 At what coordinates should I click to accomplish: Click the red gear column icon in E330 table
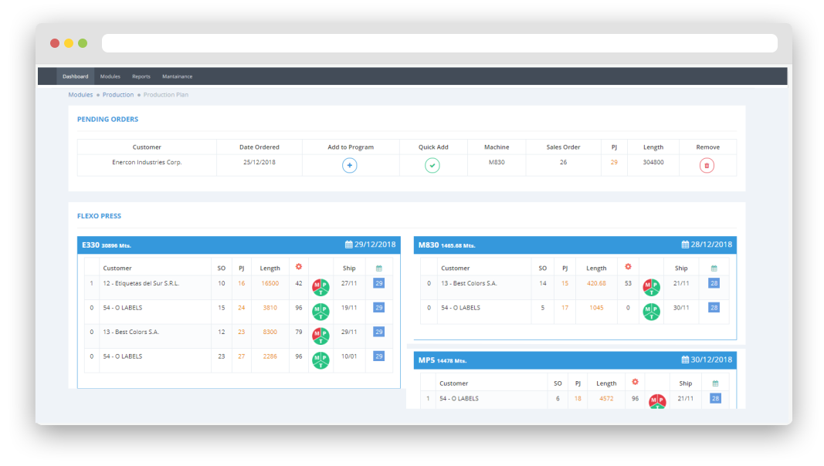click(299, 267)
